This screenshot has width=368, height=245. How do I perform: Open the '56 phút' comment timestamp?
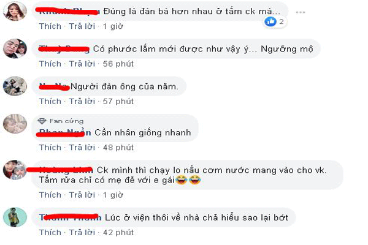pos(118,64)
